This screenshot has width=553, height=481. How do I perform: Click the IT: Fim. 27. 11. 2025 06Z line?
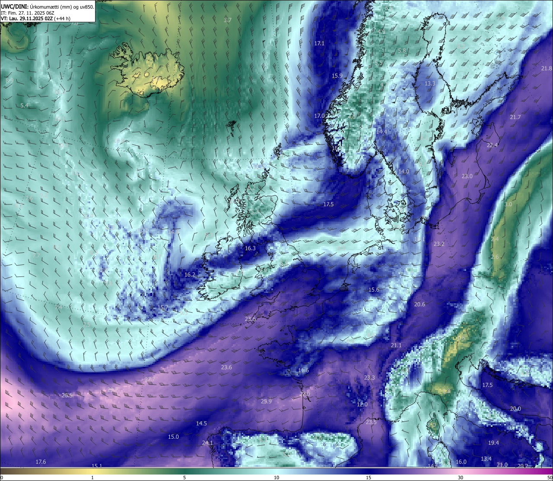pyautogui.click(x=28, y=13)
